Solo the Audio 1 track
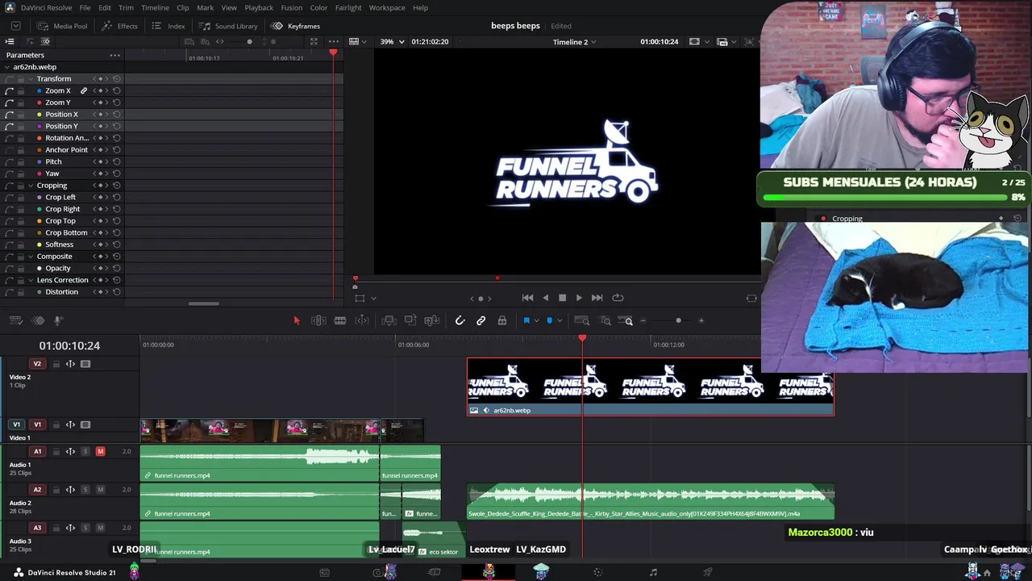This screenshot has width=1032, height=581. click(85, 451)
